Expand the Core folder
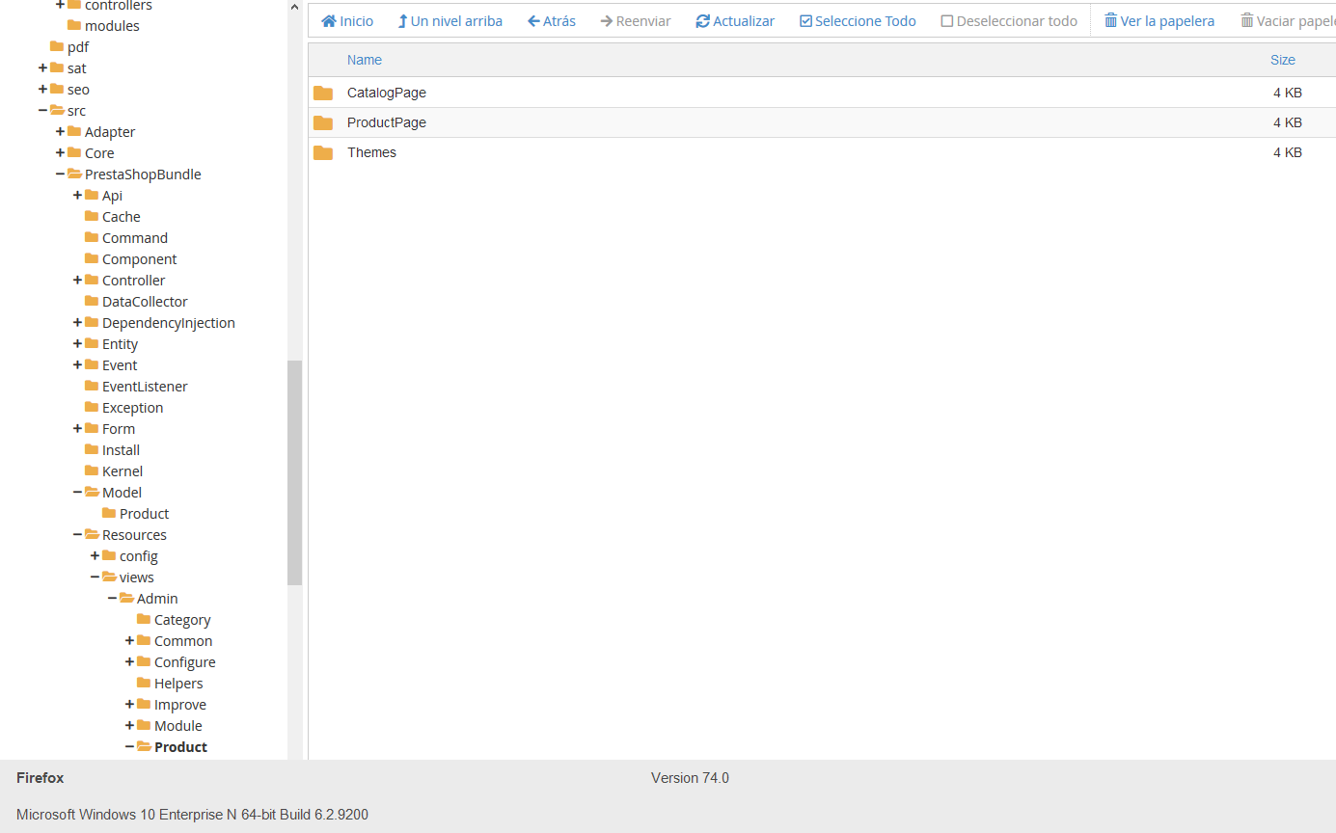 [60, 152]
